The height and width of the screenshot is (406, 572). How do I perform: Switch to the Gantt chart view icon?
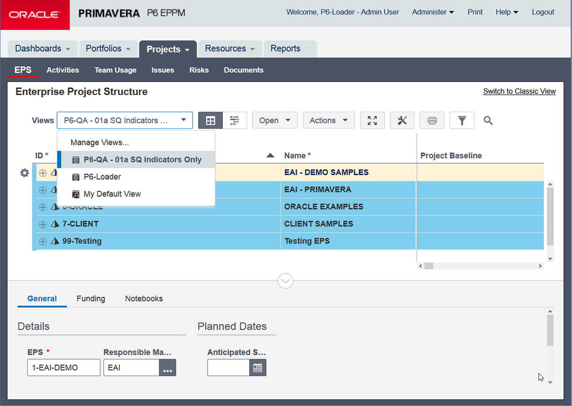click(x=235, y=120)
